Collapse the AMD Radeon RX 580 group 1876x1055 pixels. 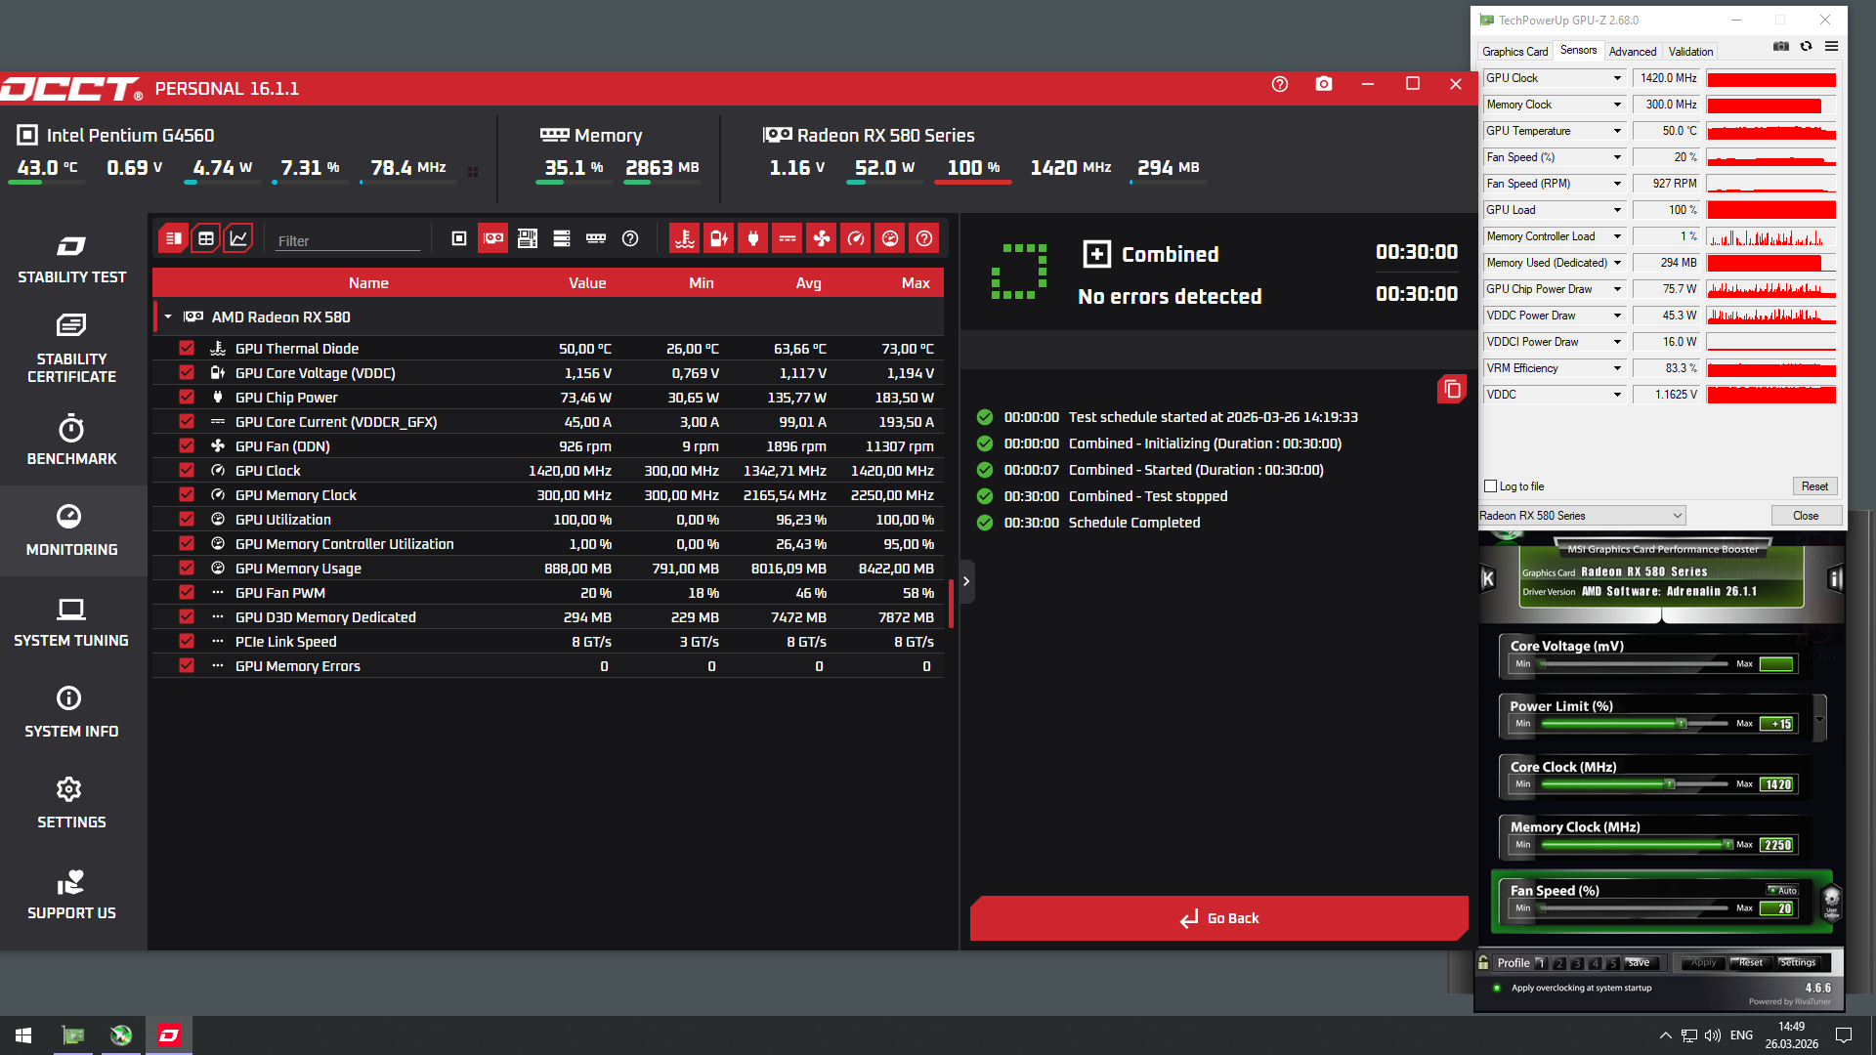point(168,316)
